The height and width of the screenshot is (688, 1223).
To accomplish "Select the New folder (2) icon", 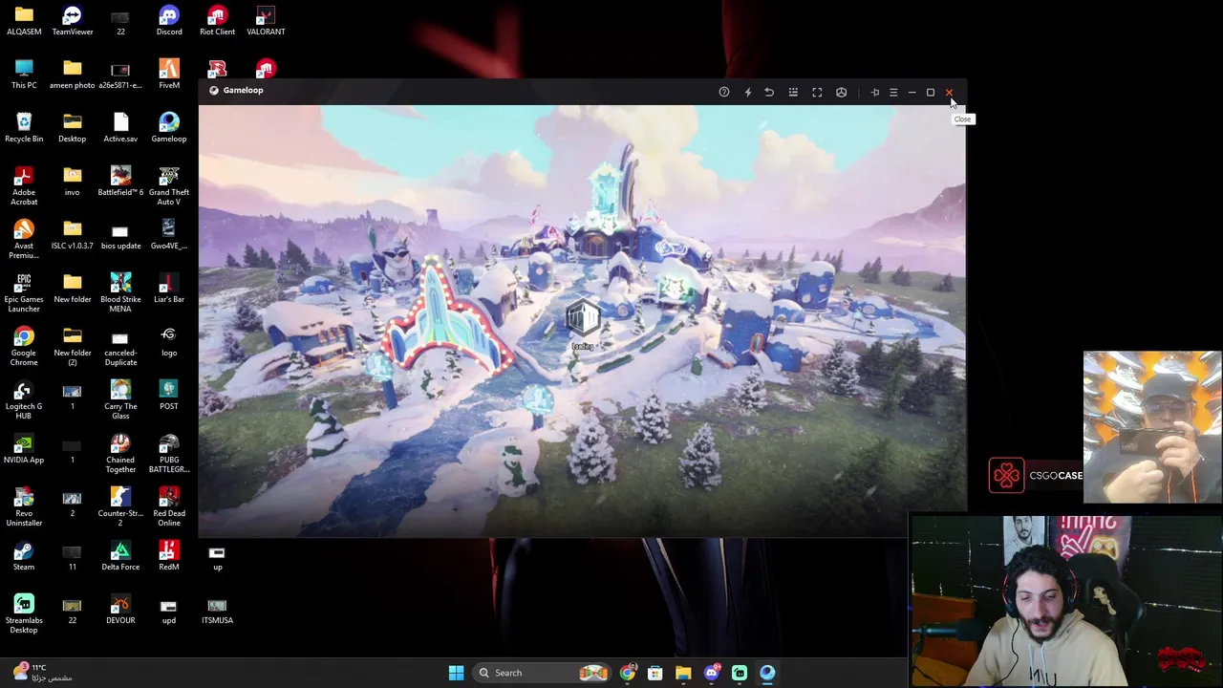I will tap(73, 347).
